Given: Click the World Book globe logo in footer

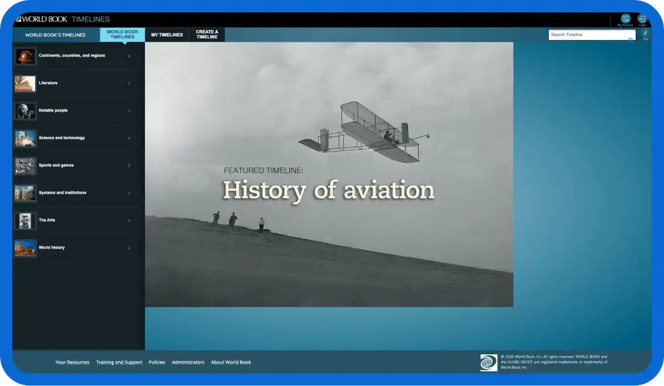Looking at the screenshot, I should click(488, 362).
